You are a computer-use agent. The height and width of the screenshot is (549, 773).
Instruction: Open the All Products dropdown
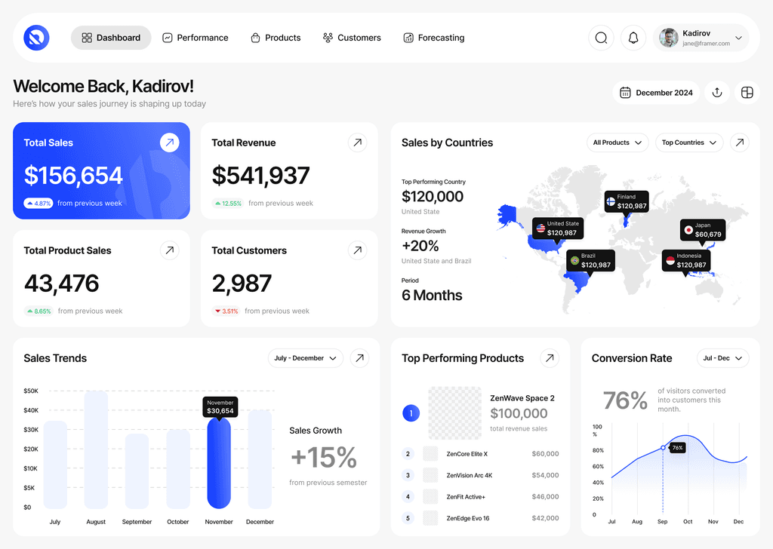point(617,143)
